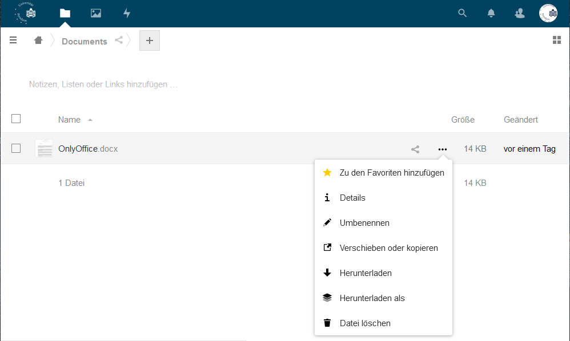
Task: Open the Photos gallery icon
Action: coord(96,13)
